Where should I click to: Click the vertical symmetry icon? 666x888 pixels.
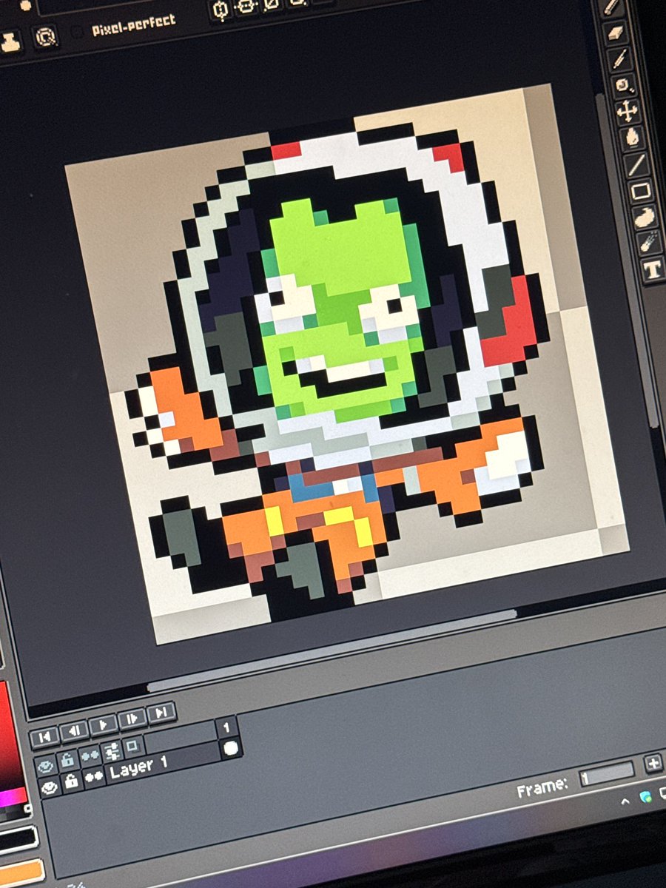(246, 6)
